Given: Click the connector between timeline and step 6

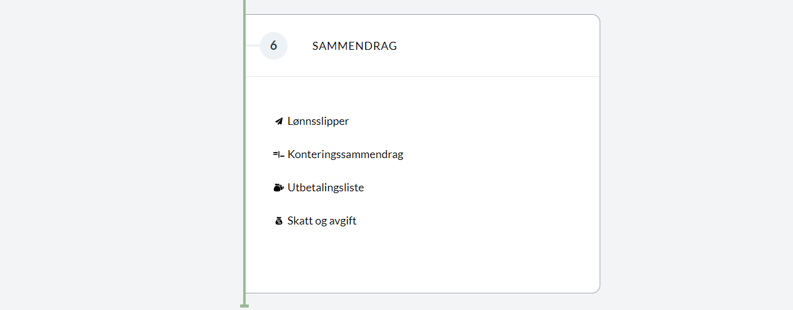Looking at the screenshot, I should [x=253, y=46].
